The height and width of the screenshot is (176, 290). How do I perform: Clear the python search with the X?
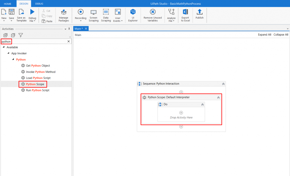(68, 41)
